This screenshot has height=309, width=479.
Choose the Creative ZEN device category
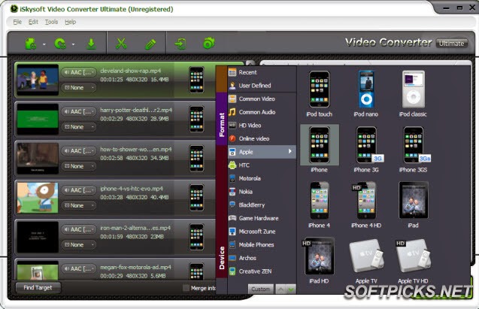[262, 271]
